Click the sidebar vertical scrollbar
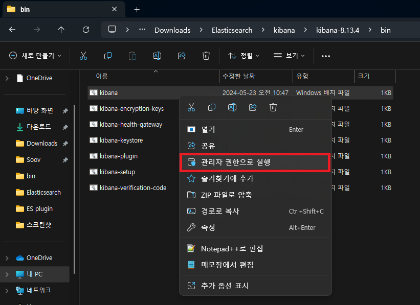 74,189
